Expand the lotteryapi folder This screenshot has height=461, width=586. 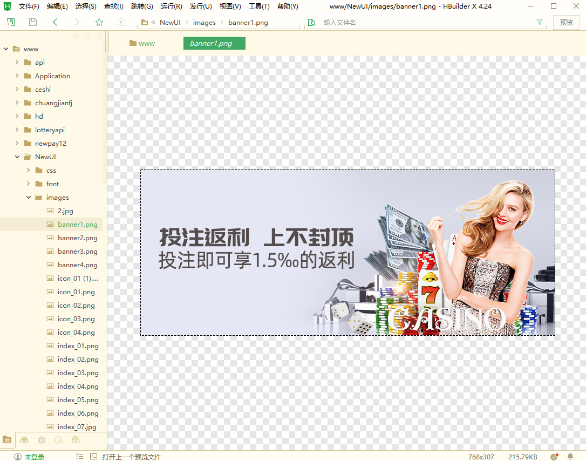point(17,130)
